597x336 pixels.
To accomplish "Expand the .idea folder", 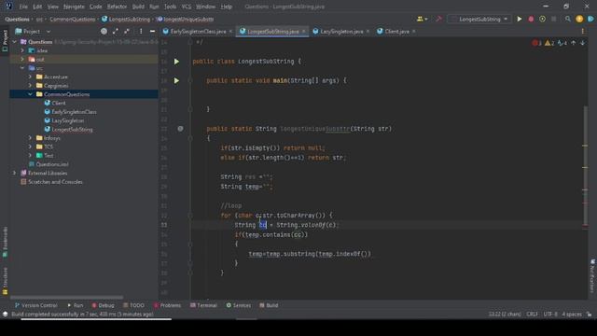I will click(22, 50).
